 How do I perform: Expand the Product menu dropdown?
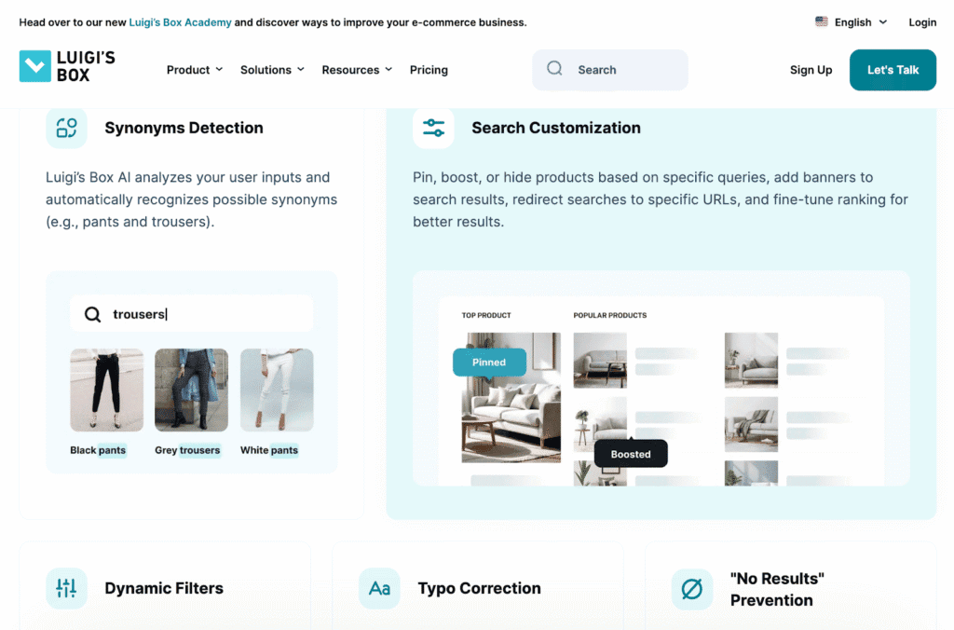pyautogui.click(x=194, y=70)
